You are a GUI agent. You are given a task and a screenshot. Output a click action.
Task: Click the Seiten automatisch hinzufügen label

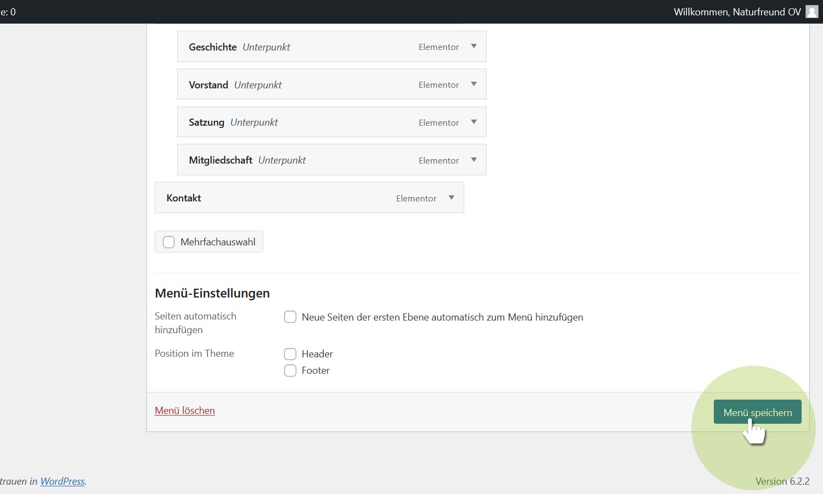click(x=195, y=323)
